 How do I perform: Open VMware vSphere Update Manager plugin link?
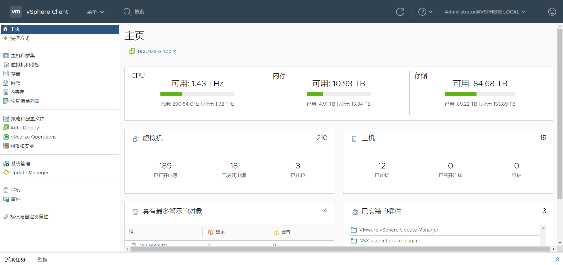tap(399, 230)
